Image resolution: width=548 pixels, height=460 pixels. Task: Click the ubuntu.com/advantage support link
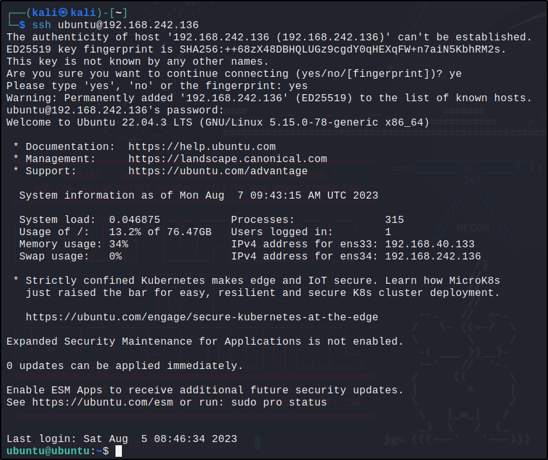click(x=218, y=171)
